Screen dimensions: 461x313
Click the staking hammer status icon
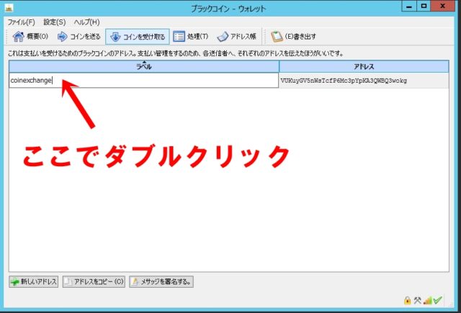[x=418, y=300]
